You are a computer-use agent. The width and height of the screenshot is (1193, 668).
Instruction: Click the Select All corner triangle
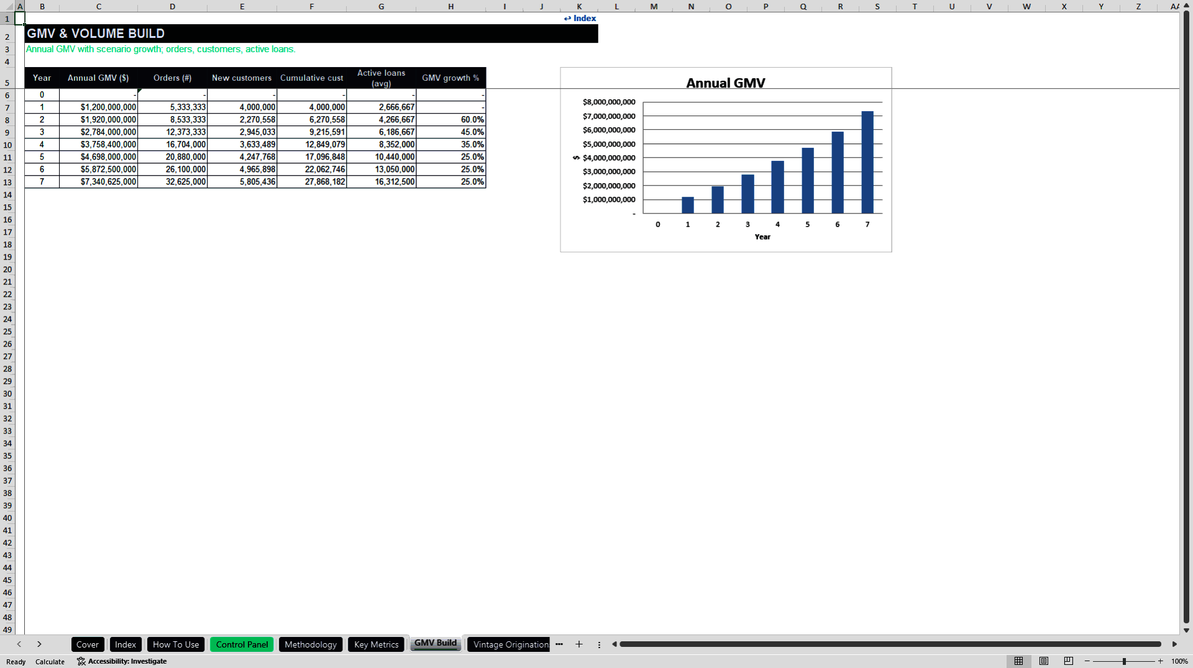[8, 6]
